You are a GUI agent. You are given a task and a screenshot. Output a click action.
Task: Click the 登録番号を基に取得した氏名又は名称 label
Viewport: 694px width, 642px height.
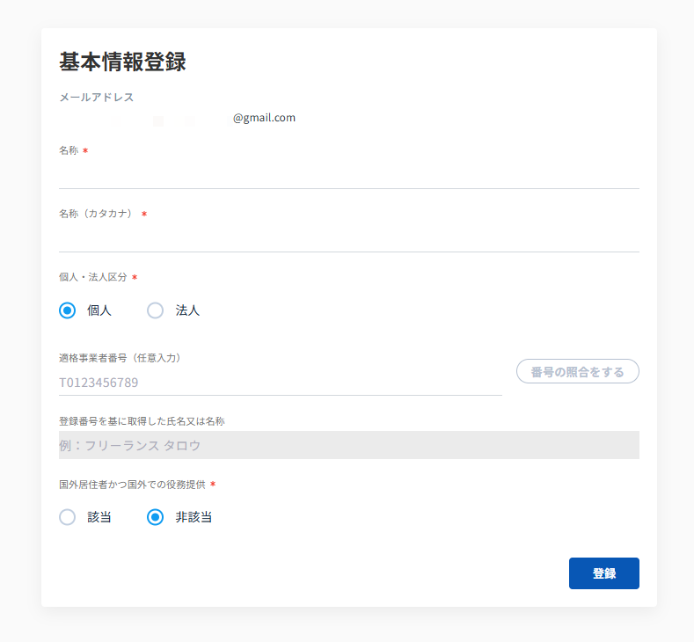point(142,421)
